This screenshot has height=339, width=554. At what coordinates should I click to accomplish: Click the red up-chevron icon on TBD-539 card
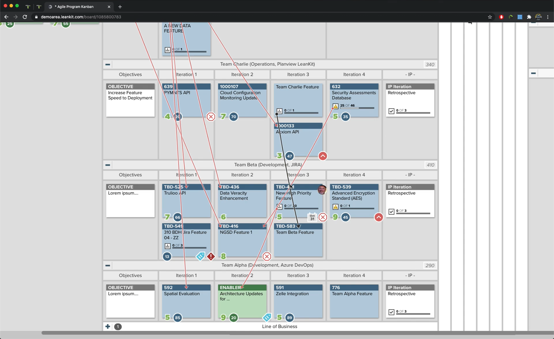pos(379,217)
